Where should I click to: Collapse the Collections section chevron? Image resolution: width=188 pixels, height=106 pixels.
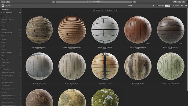[x=2, y=69]
